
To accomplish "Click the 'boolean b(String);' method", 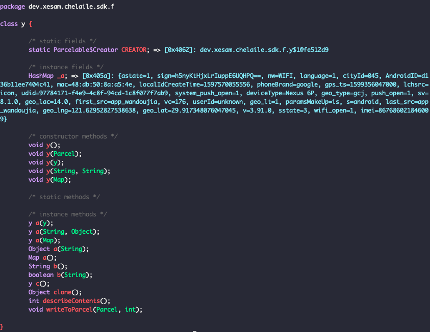I will pos(60,275).
